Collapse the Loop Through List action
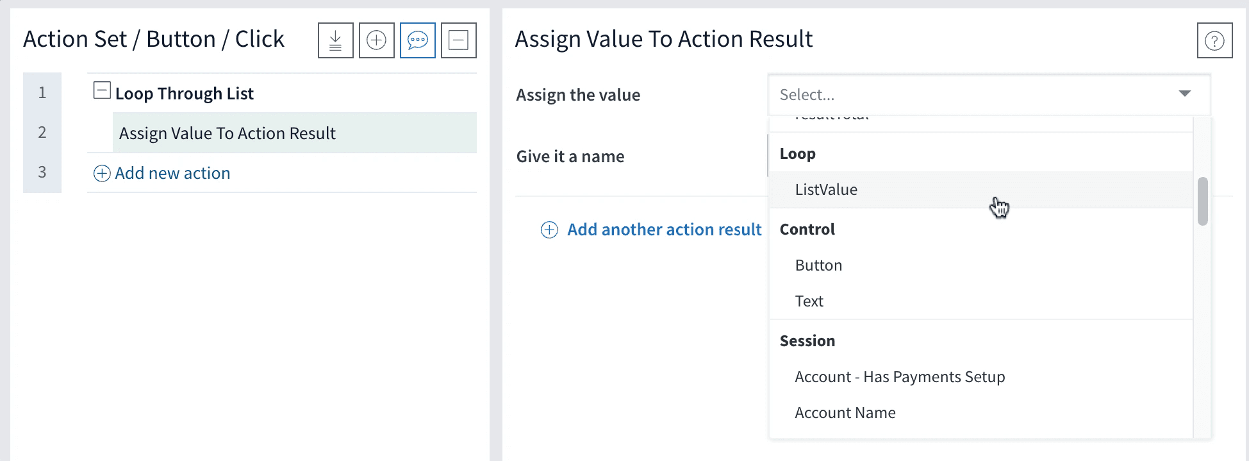1249x461 pixels. pyautogui.click(x=102, y=90)
